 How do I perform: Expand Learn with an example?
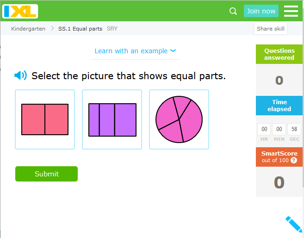pos(135,51)
